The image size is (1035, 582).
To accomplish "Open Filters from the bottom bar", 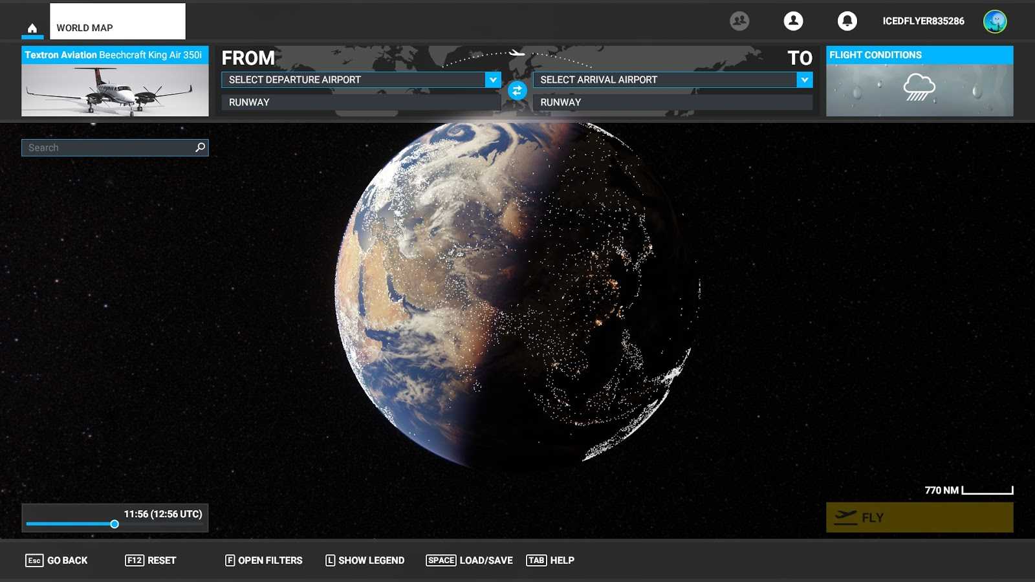I will click(x=263, y=560).
